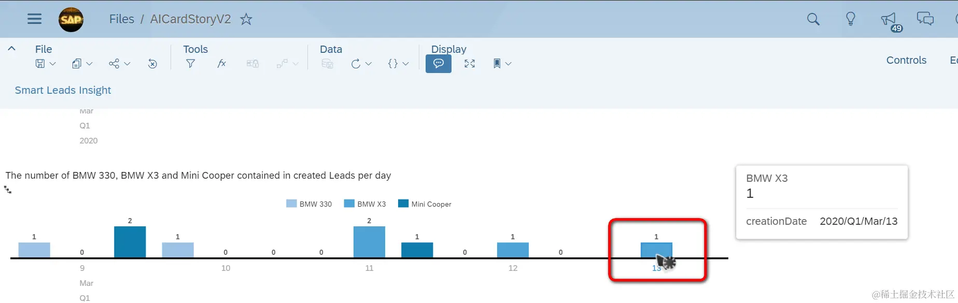
Task: Click the chart title about created Leads
Action: pyautogui.click(x=198, y=176)
